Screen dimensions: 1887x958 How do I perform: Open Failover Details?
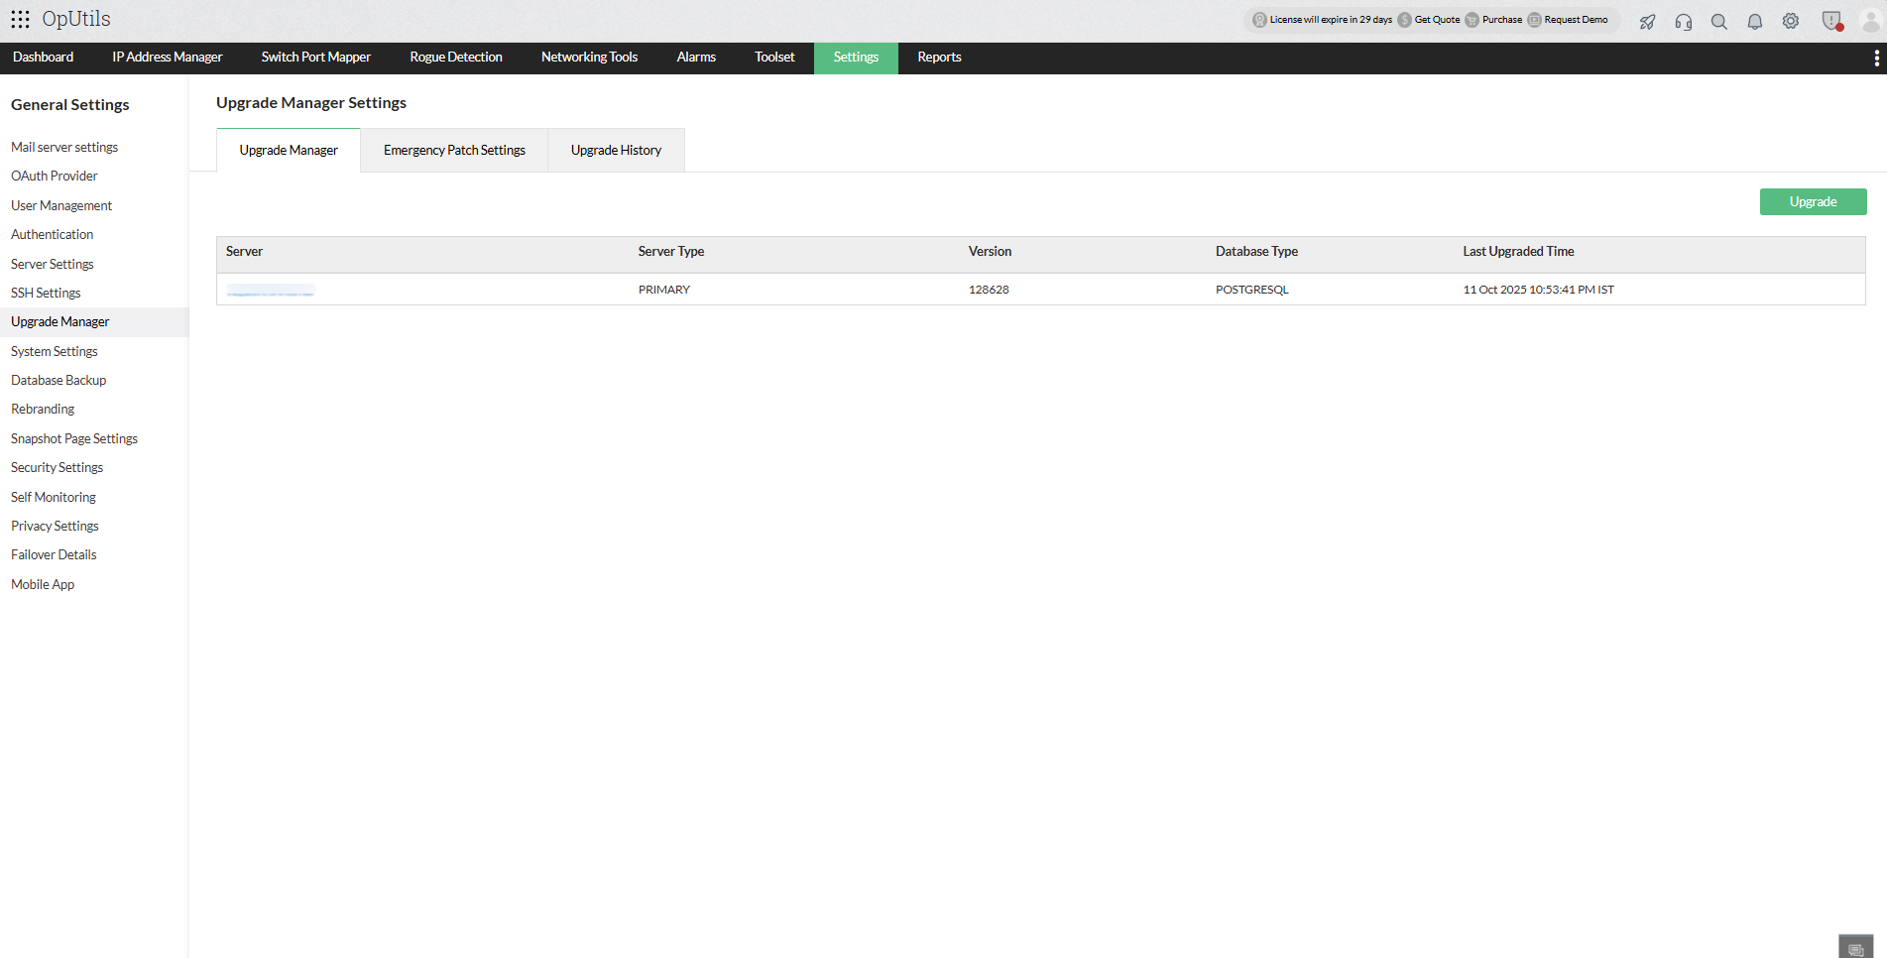click(55, 555)
